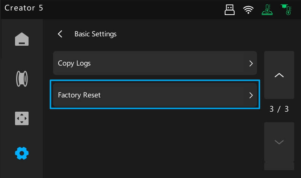301x178 pixels.
Task: Tap the nozzle temperature icon
Action: 286,10
